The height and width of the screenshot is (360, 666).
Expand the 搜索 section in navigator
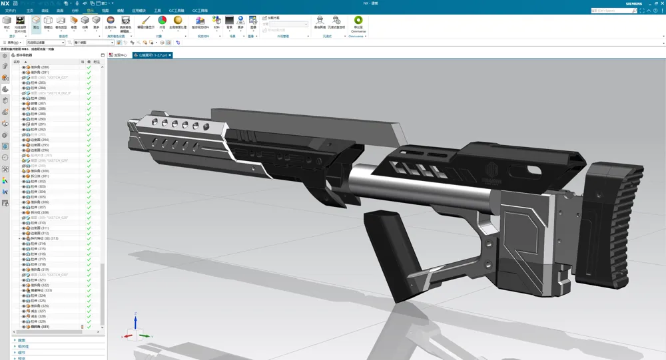[15, 340]
